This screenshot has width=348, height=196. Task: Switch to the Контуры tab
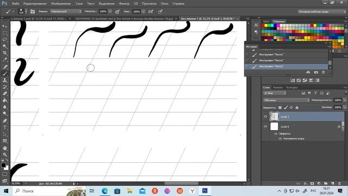[291, 88]
